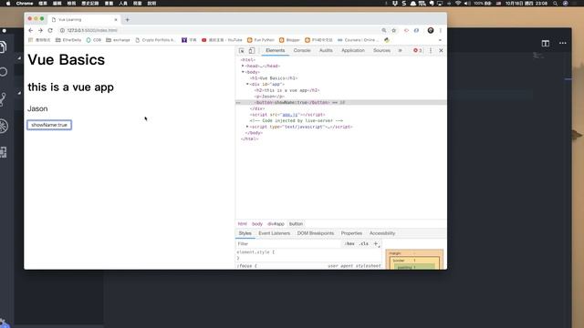Image resolution: width=584 pixels, height=328 pixels.
Task: Close the DevTools panel
Action: click(x=441, y=51)
